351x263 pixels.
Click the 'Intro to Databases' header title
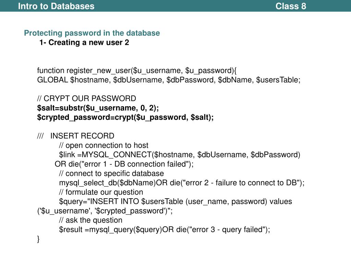(56, 6)
